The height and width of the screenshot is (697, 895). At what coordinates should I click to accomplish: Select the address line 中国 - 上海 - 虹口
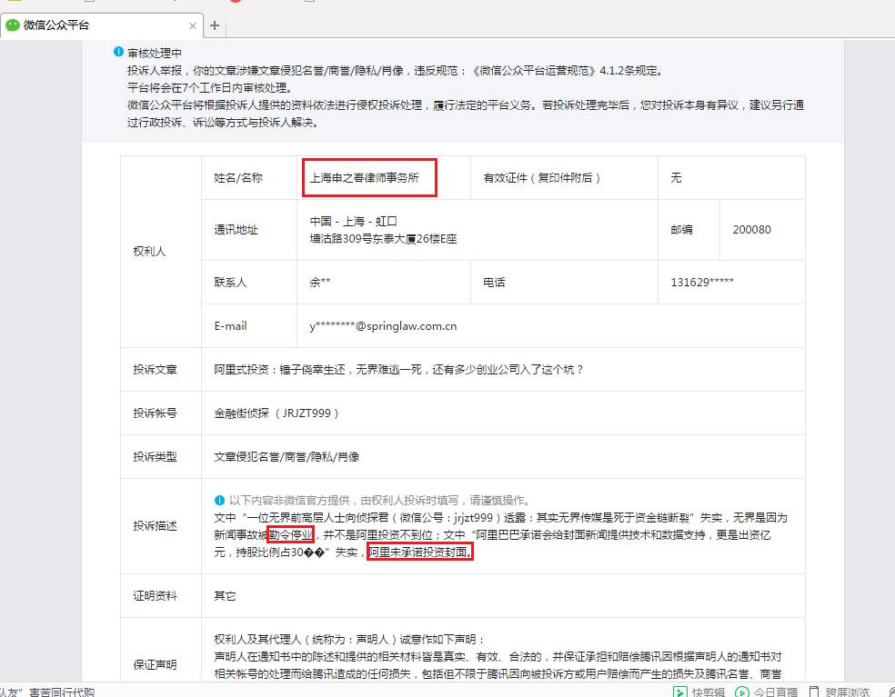[x=353, y=222]
